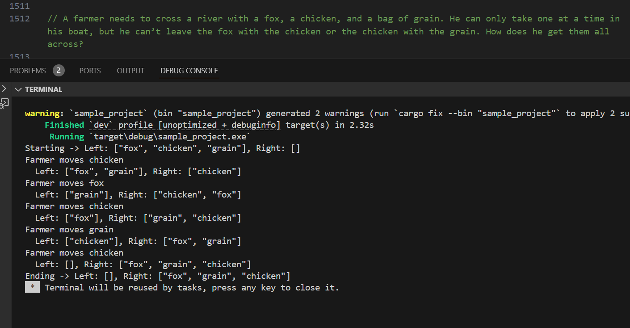Click the asterisk marker before "Terminal will be reused"

(32, 287)
